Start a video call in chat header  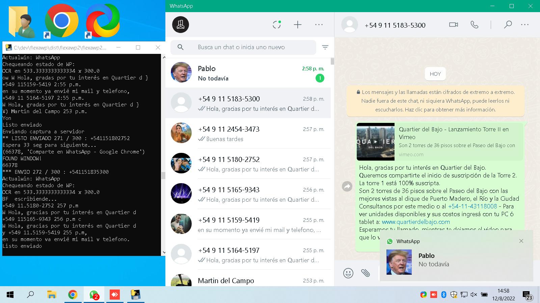(x=454, y=25)
